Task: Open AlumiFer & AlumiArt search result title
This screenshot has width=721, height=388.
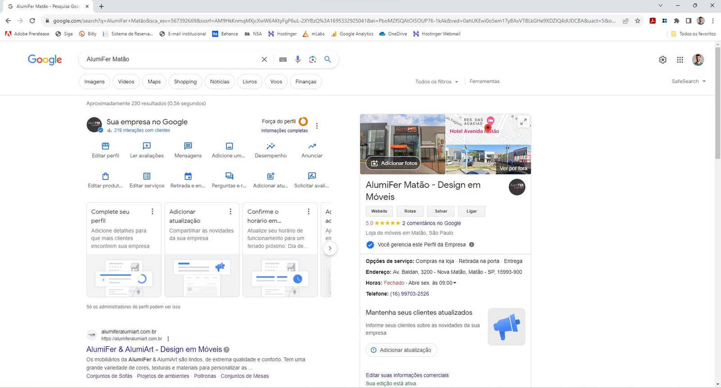Action: 154,349
